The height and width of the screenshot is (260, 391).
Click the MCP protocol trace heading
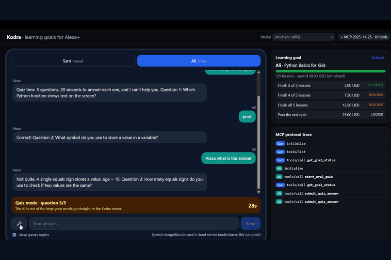293,135
